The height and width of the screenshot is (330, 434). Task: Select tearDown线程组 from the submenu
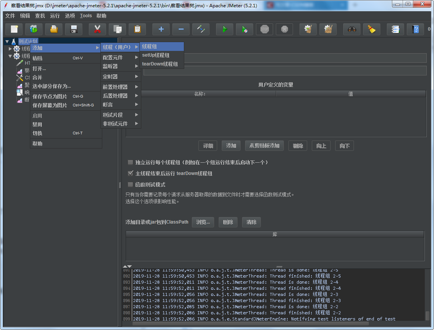point(162,64)
